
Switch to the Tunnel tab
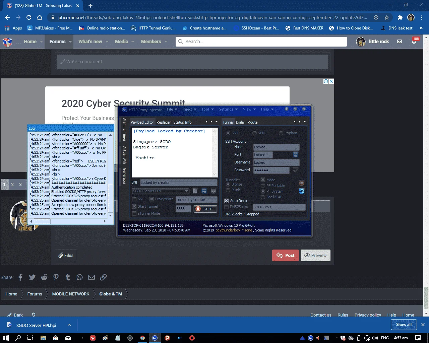pos(228,122)
